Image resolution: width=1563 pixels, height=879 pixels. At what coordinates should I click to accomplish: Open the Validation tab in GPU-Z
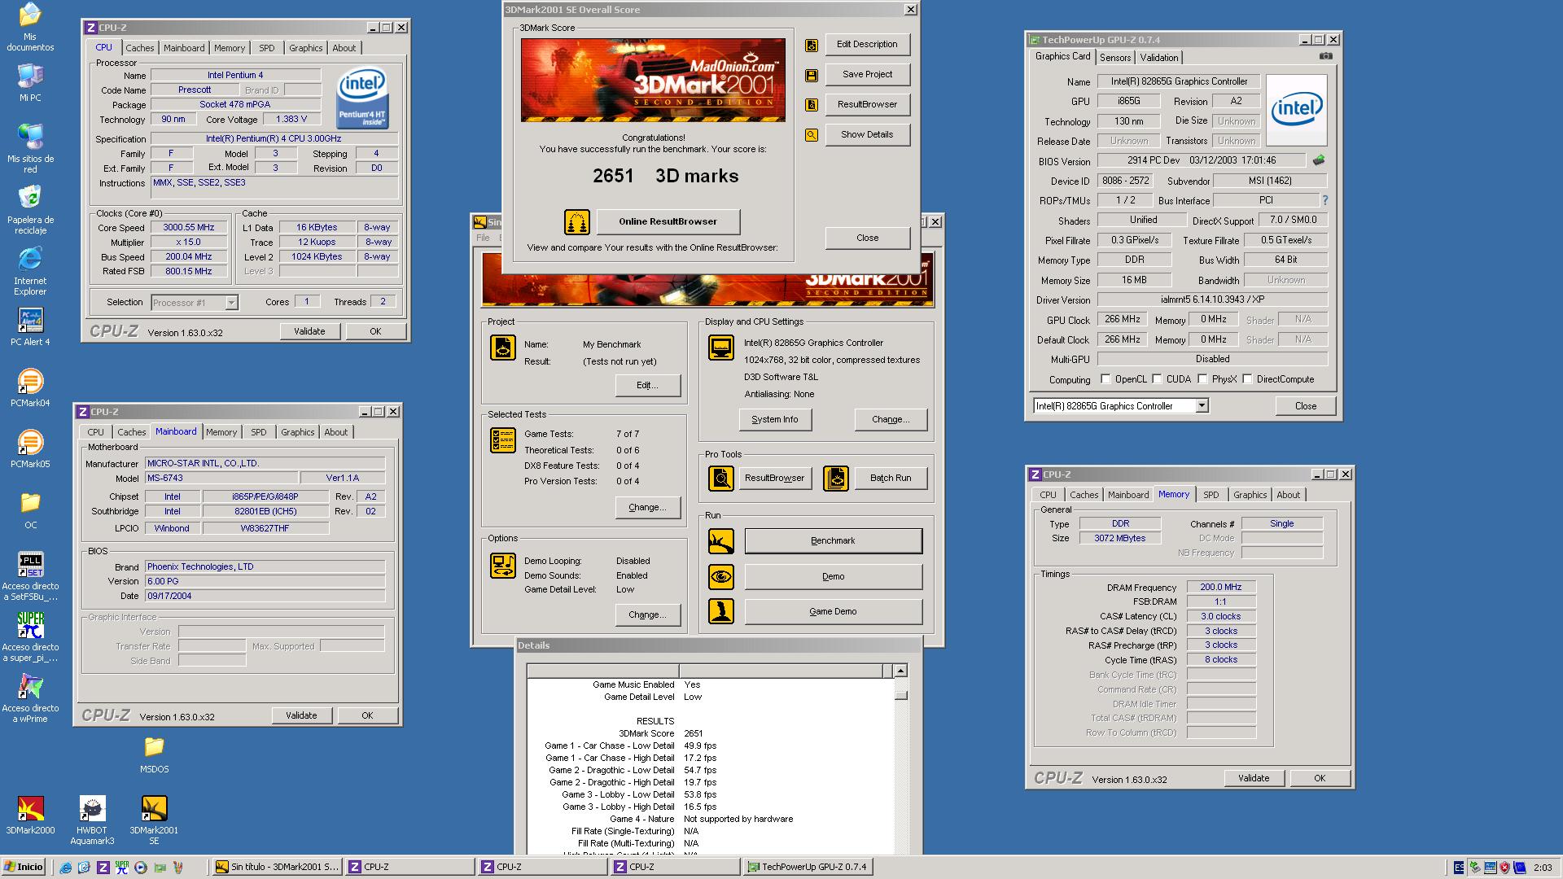tap(1158, 58)
